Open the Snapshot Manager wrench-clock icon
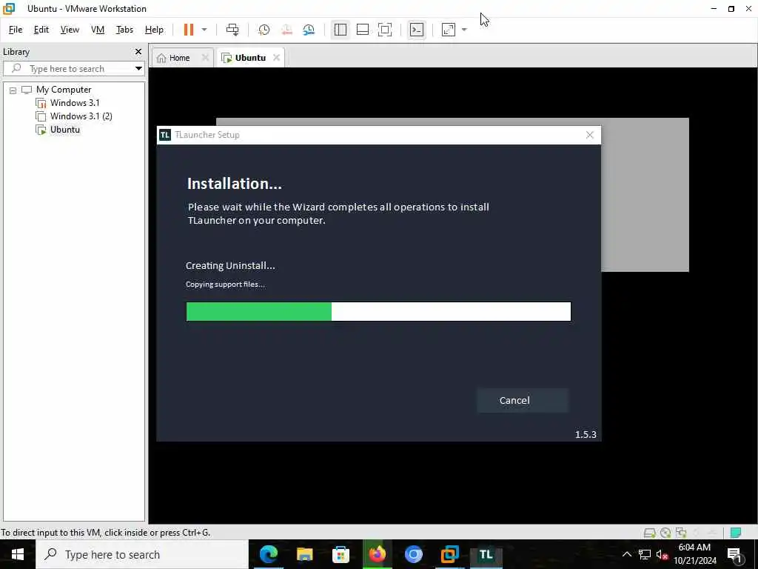Image resolution: width=758 pixels, height=569 pixels. (x=309, y=30)
